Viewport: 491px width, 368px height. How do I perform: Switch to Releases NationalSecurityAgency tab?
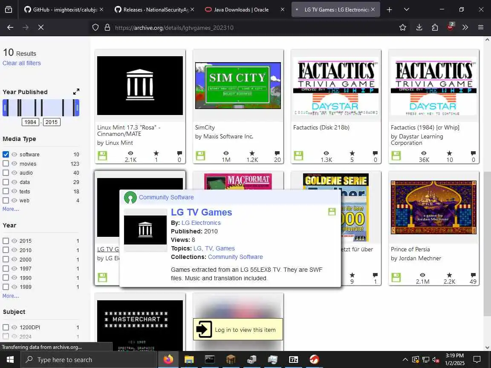(x=154, y=10)
